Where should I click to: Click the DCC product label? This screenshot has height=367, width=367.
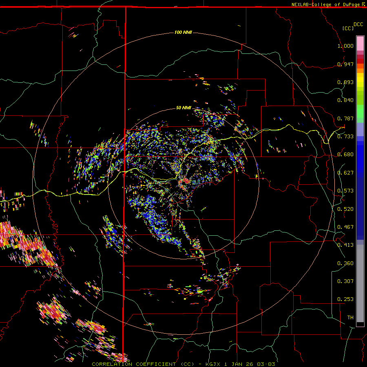358,24
